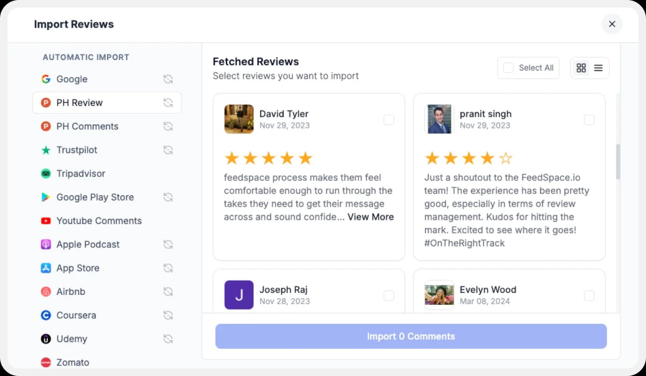The width and height of the screenshot is (646, 376).
Task: Click the reviews list scrollbar thumb
Action: point(618,162)
